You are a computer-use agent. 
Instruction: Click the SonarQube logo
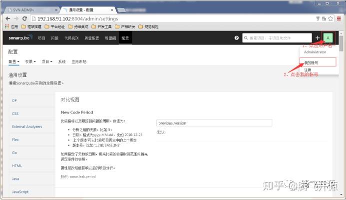tap(20, 38)
